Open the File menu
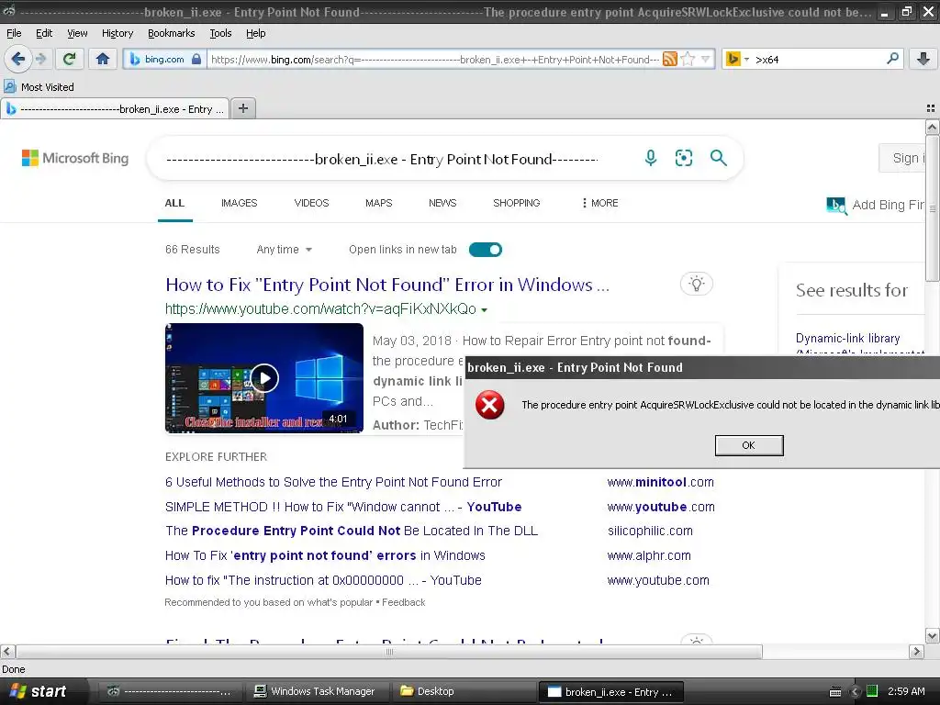 pos(14,33)
